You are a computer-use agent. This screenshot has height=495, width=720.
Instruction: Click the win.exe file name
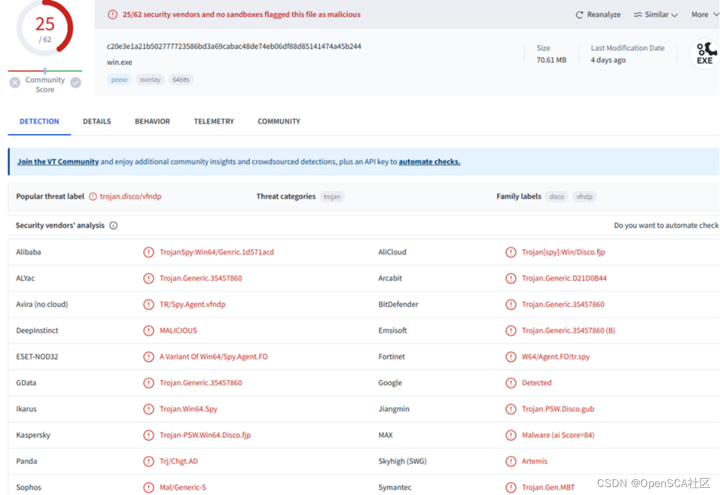[119, 63]
